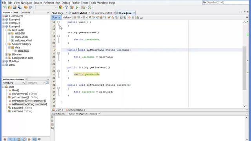Click the Find Previous Occurrence icon
The width and height of the screenshot is (251, 141).
pyautogui.click(x=94, y=17)
